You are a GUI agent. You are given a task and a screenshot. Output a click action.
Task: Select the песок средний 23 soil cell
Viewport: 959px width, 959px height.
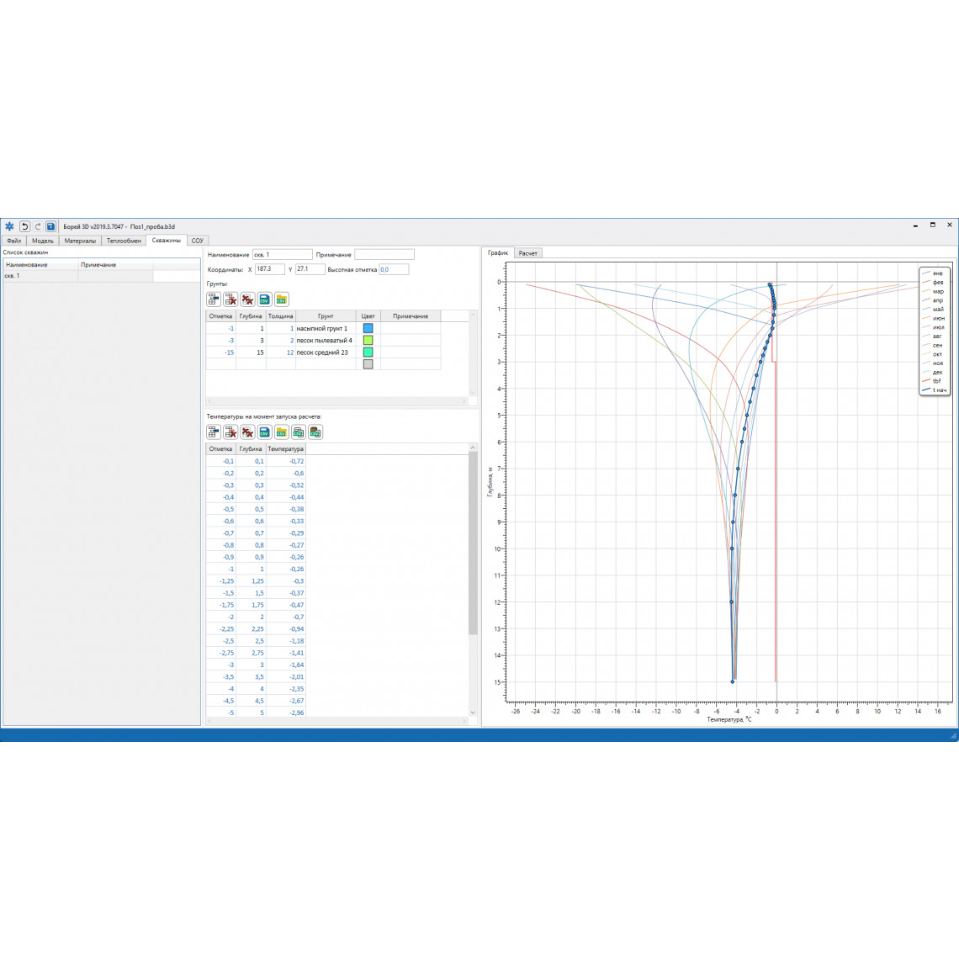pyautogui.click(x=326, y=352)
